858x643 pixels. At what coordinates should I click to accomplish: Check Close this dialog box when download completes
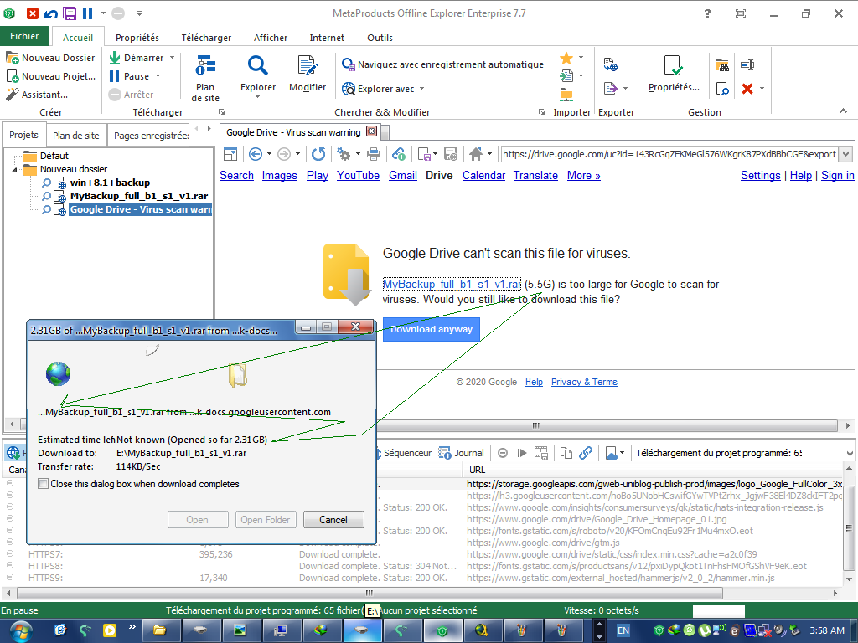coord(43,484)
